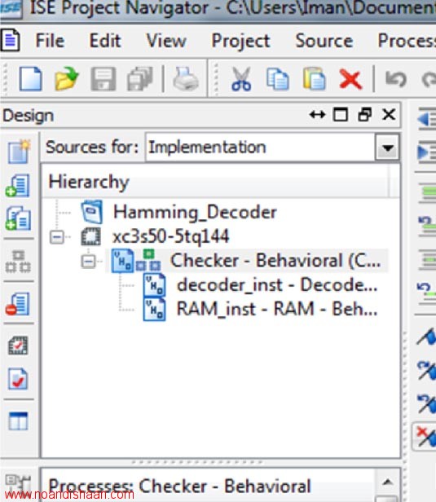Image resolution: width=436 pixels, height=502 pixels.
Task: Click the Float panel double-arrow icon
Action: [x=317, y=115]
